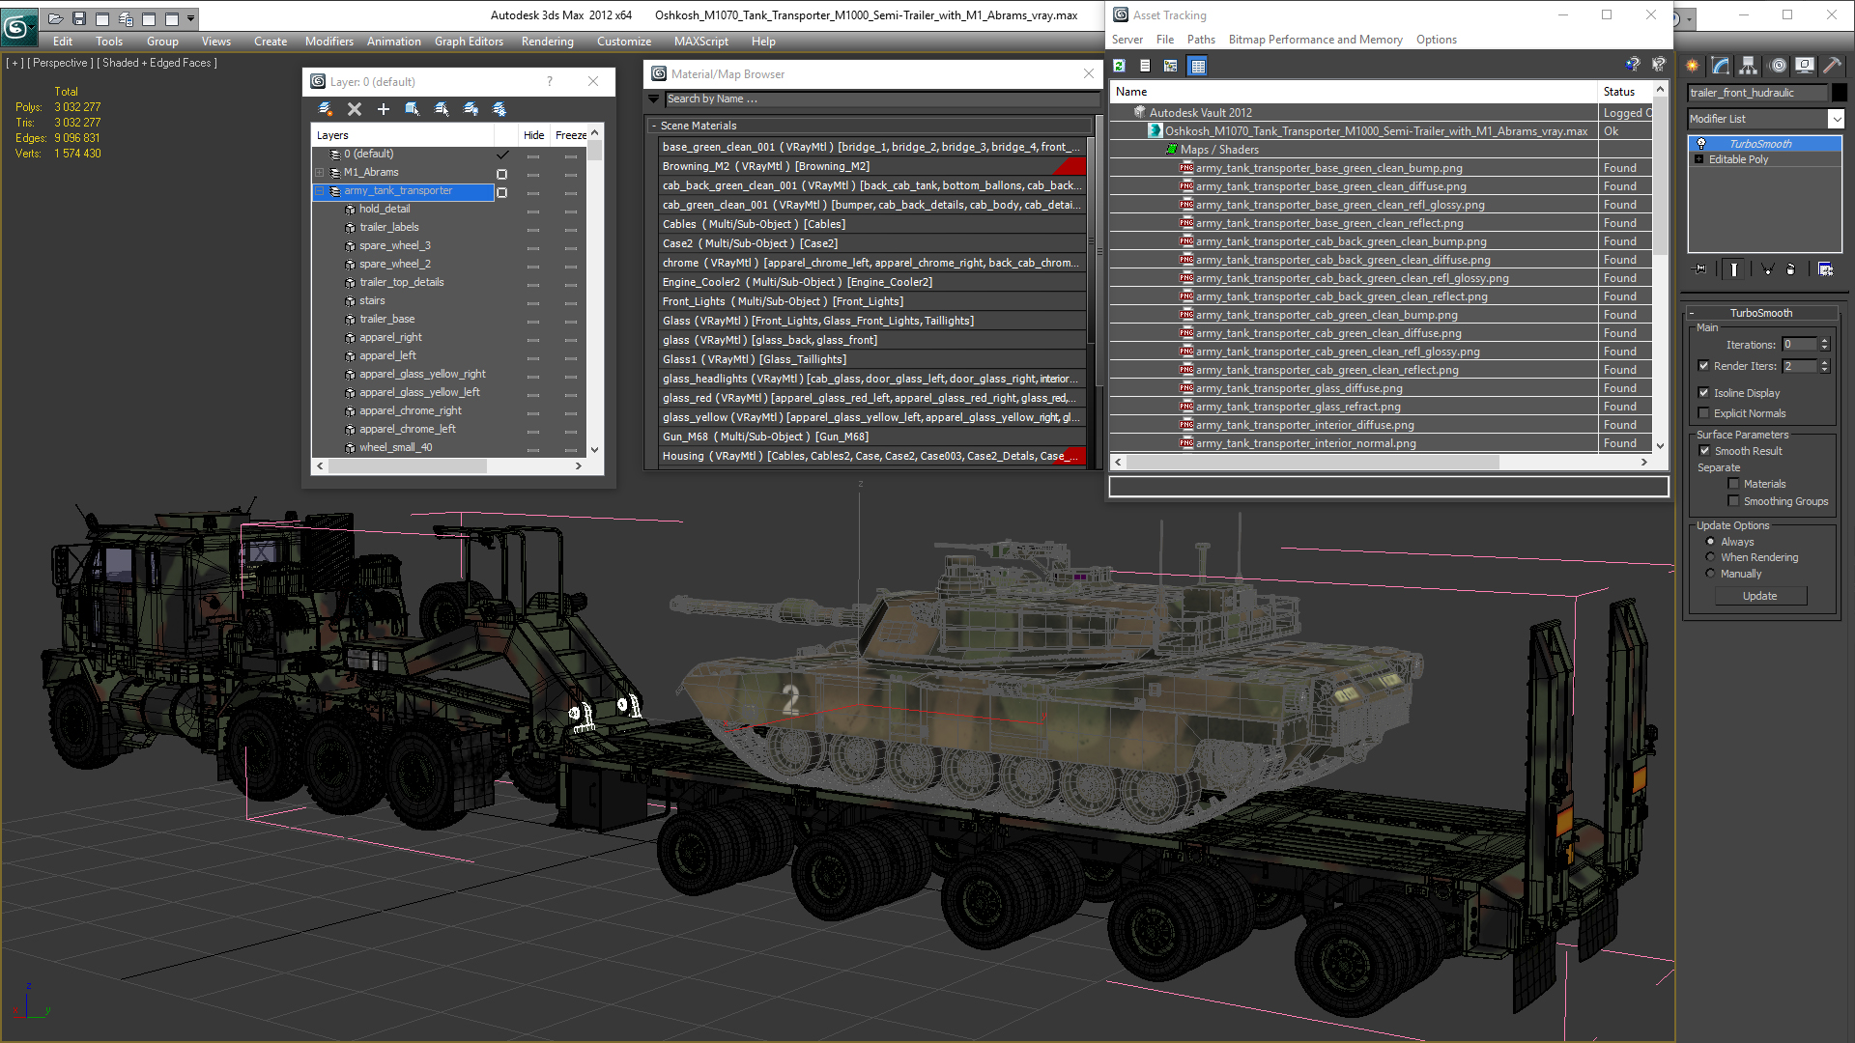1855x1043 pixels.
Task: Click the Pin Stack icon
Action: pyautogui.click(x=1701, y=269)
